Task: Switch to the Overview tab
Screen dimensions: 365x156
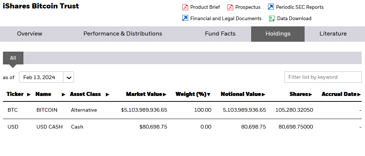Action: point(30,34)
